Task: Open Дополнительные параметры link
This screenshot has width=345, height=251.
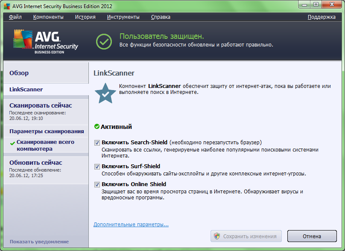Action: pyautogui.click(x=131, y=225)
